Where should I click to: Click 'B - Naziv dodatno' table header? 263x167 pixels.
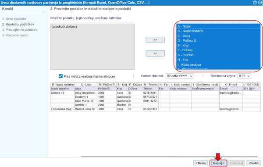tap(63, 85)
